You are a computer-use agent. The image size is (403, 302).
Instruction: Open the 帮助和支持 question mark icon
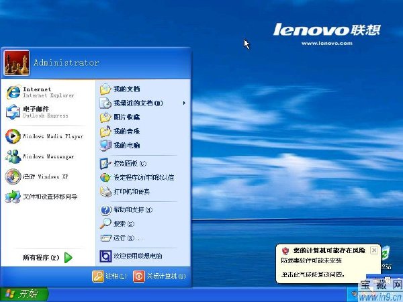point(105,210)
